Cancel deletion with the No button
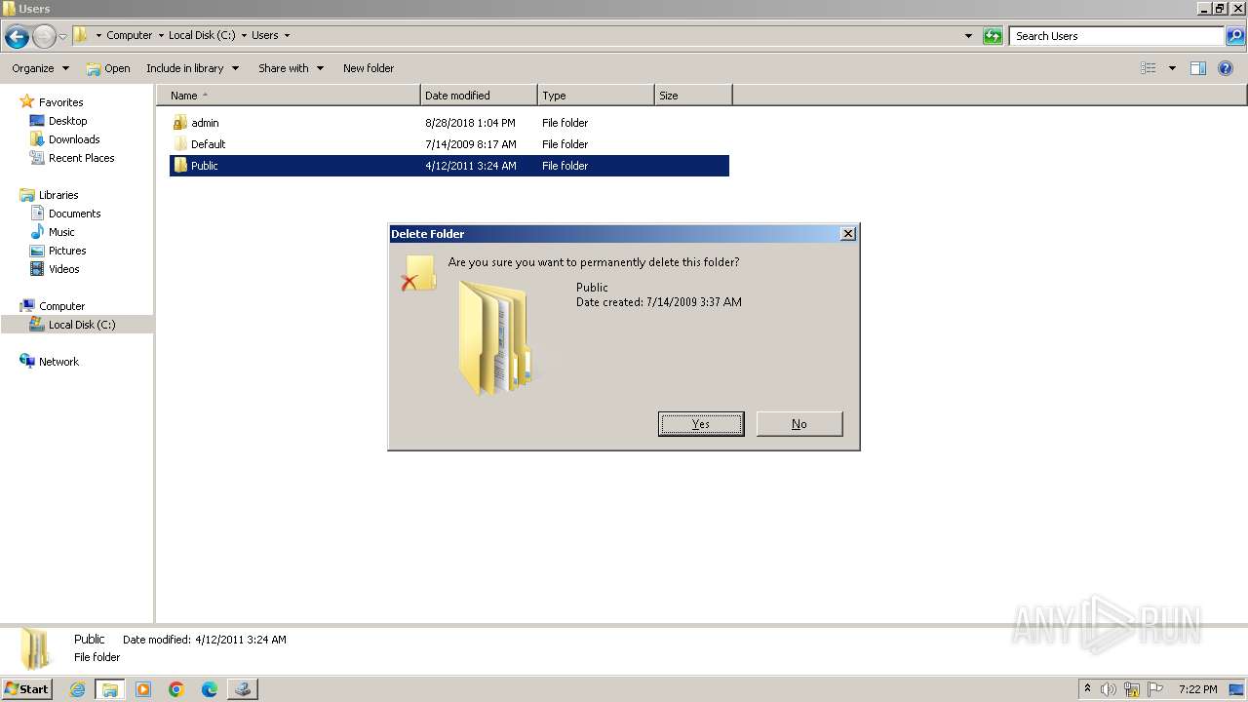1248x702 pixels. pyautogui.click(x=799, y=424)
